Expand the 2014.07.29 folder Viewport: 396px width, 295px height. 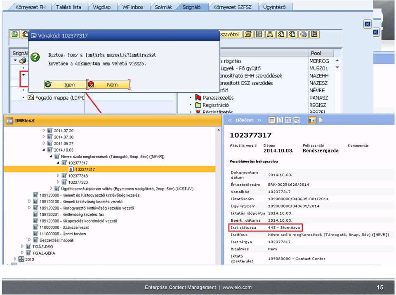pos(43,131)
